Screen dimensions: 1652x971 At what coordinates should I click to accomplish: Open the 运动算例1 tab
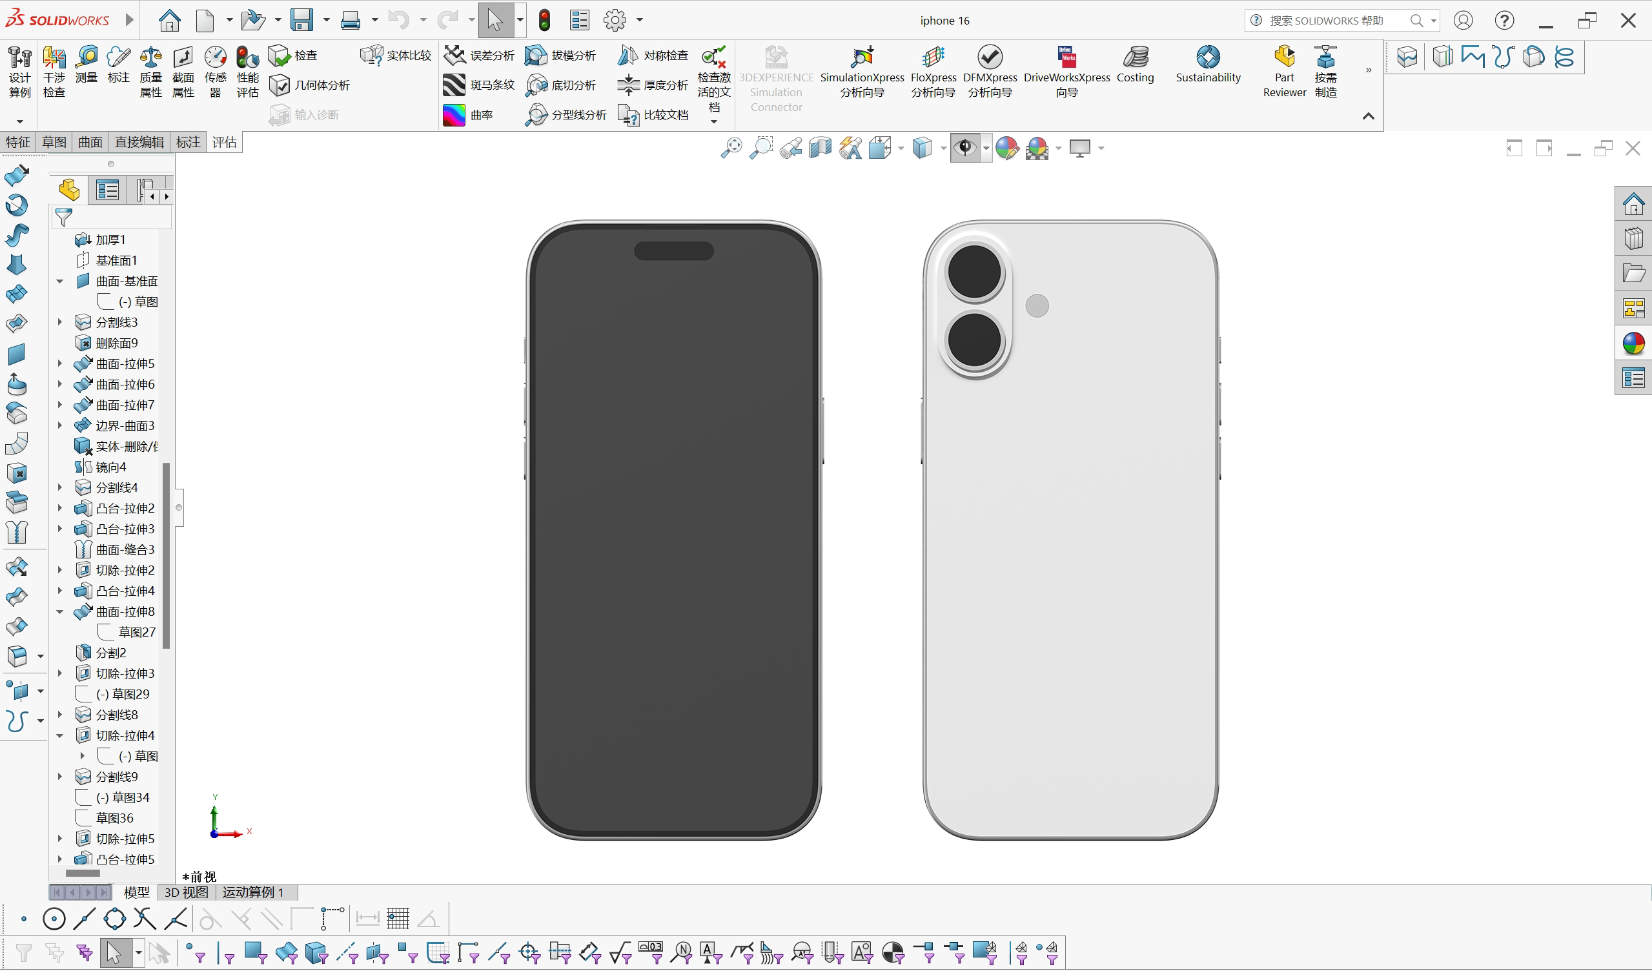click(254, 892)
